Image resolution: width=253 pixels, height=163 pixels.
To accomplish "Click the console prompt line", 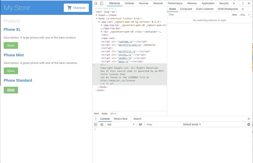I will click(172, 129).
